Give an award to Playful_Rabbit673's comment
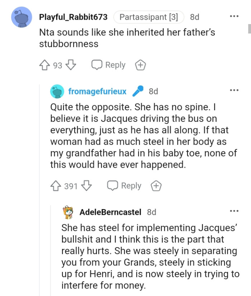The image size is (251, 296). 141,65
